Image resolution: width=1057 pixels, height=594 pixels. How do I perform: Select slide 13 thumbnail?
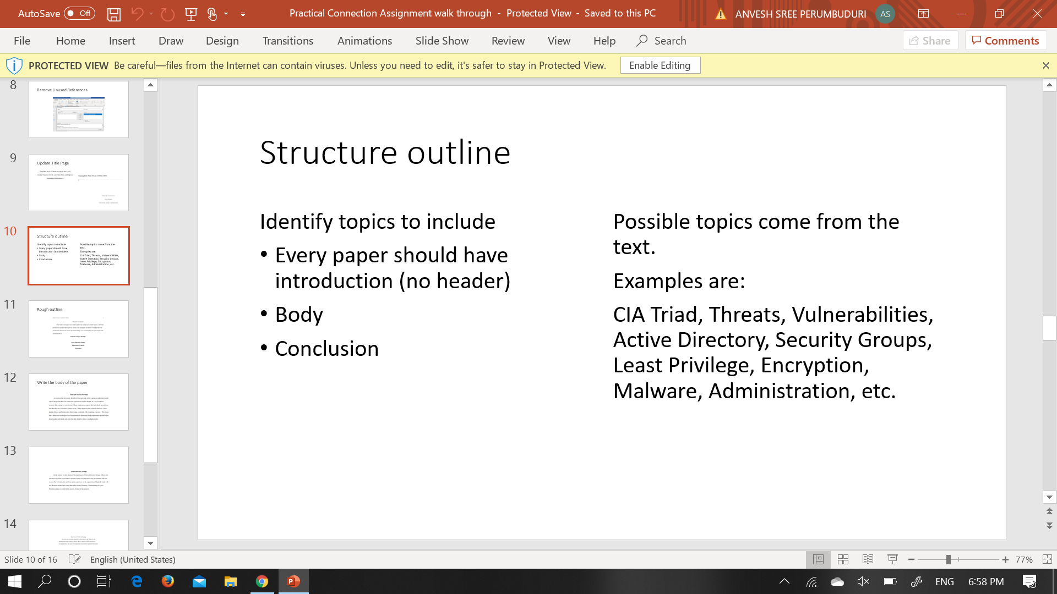pos(79,475)
